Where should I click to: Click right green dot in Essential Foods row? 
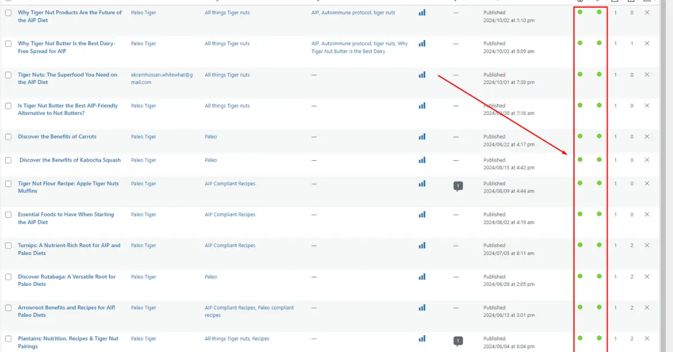pos(599,214)
